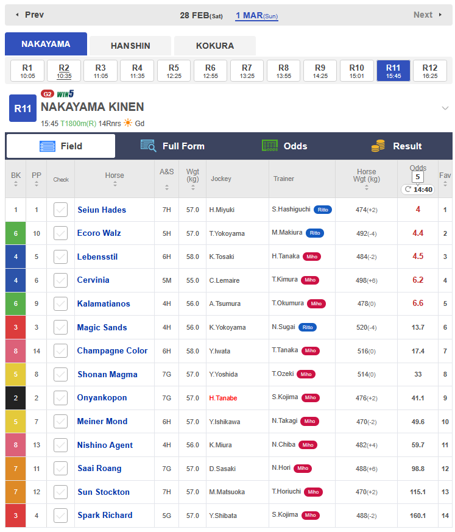The width and height of the screenshot is (455, 532).
Task: Check the box for Shonan Magma
Action: [61, 374]
